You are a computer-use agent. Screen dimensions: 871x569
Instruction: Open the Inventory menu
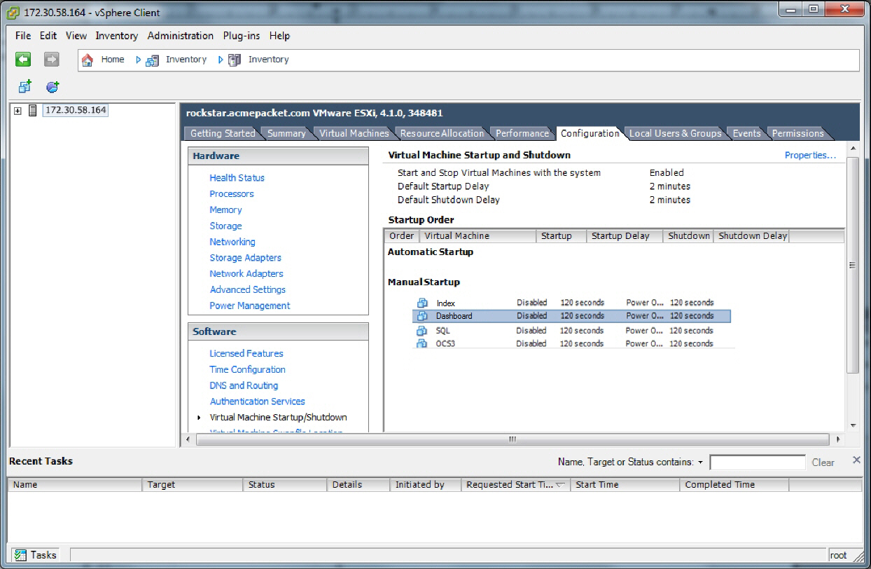click(117, 36)
